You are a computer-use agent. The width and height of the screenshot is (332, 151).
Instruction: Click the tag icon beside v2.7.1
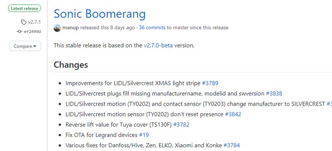(24, 22)
